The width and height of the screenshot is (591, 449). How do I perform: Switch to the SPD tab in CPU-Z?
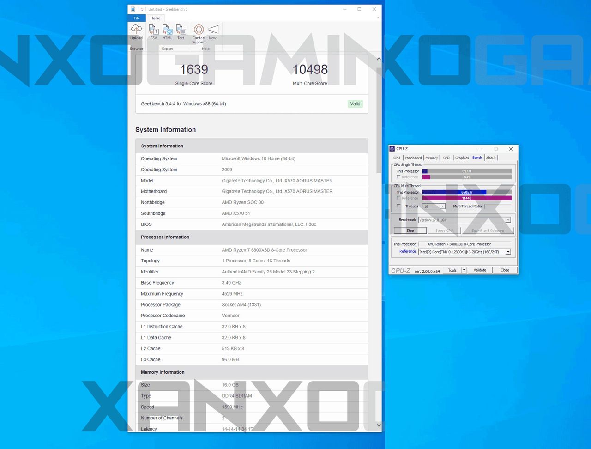pos(446,158)
